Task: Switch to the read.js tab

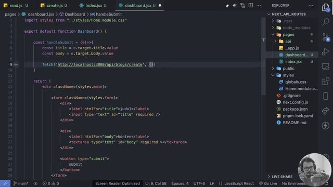Action: 16,6
